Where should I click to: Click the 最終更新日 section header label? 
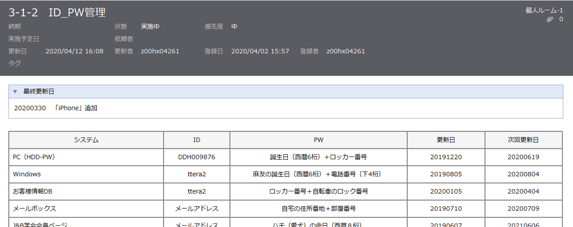39,92
